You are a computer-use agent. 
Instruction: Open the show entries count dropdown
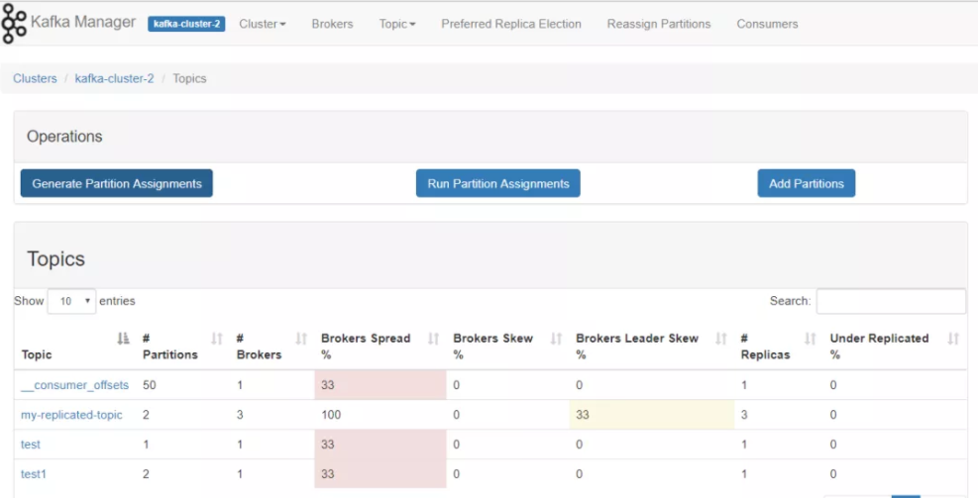pos(71,301)
